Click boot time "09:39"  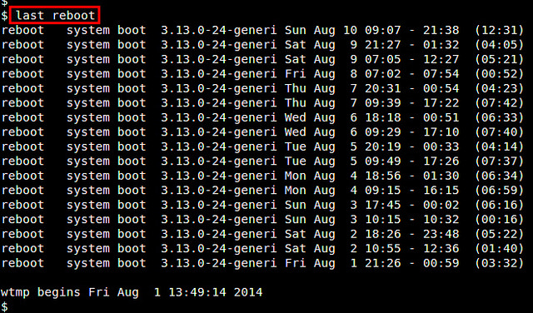383,103
